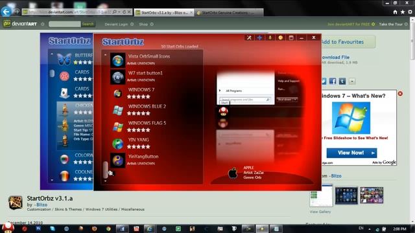Pick the WINDOWS FLAG 5 orb icon
Image resolution: width=415 pixels, height=233 pixels.
pyautogui.click(x=117, y=127)
